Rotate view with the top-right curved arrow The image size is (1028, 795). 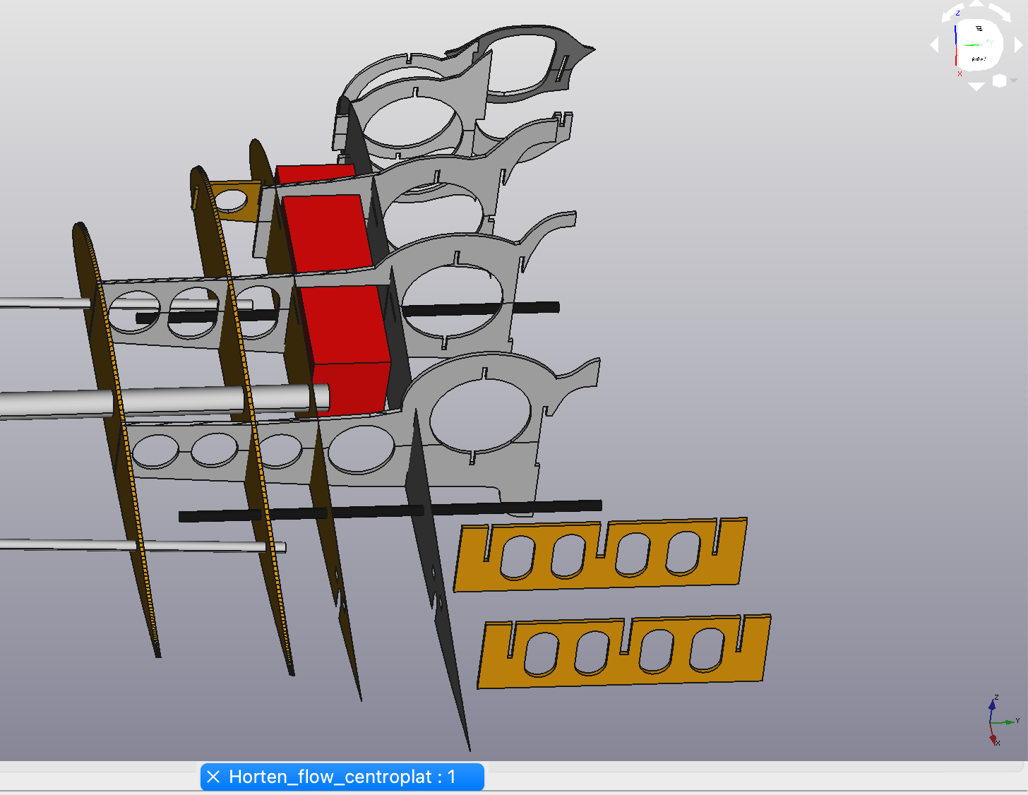pyautogui.click(x=1000, y=14)
